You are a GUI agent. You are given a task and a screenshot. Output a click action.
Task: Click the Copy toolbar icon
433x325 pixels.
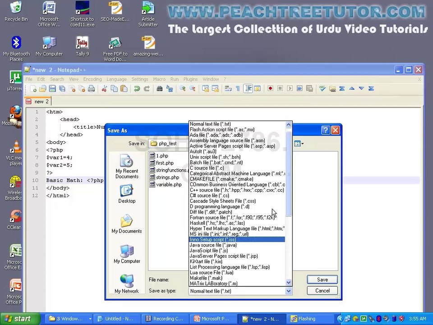pos(114,89)
